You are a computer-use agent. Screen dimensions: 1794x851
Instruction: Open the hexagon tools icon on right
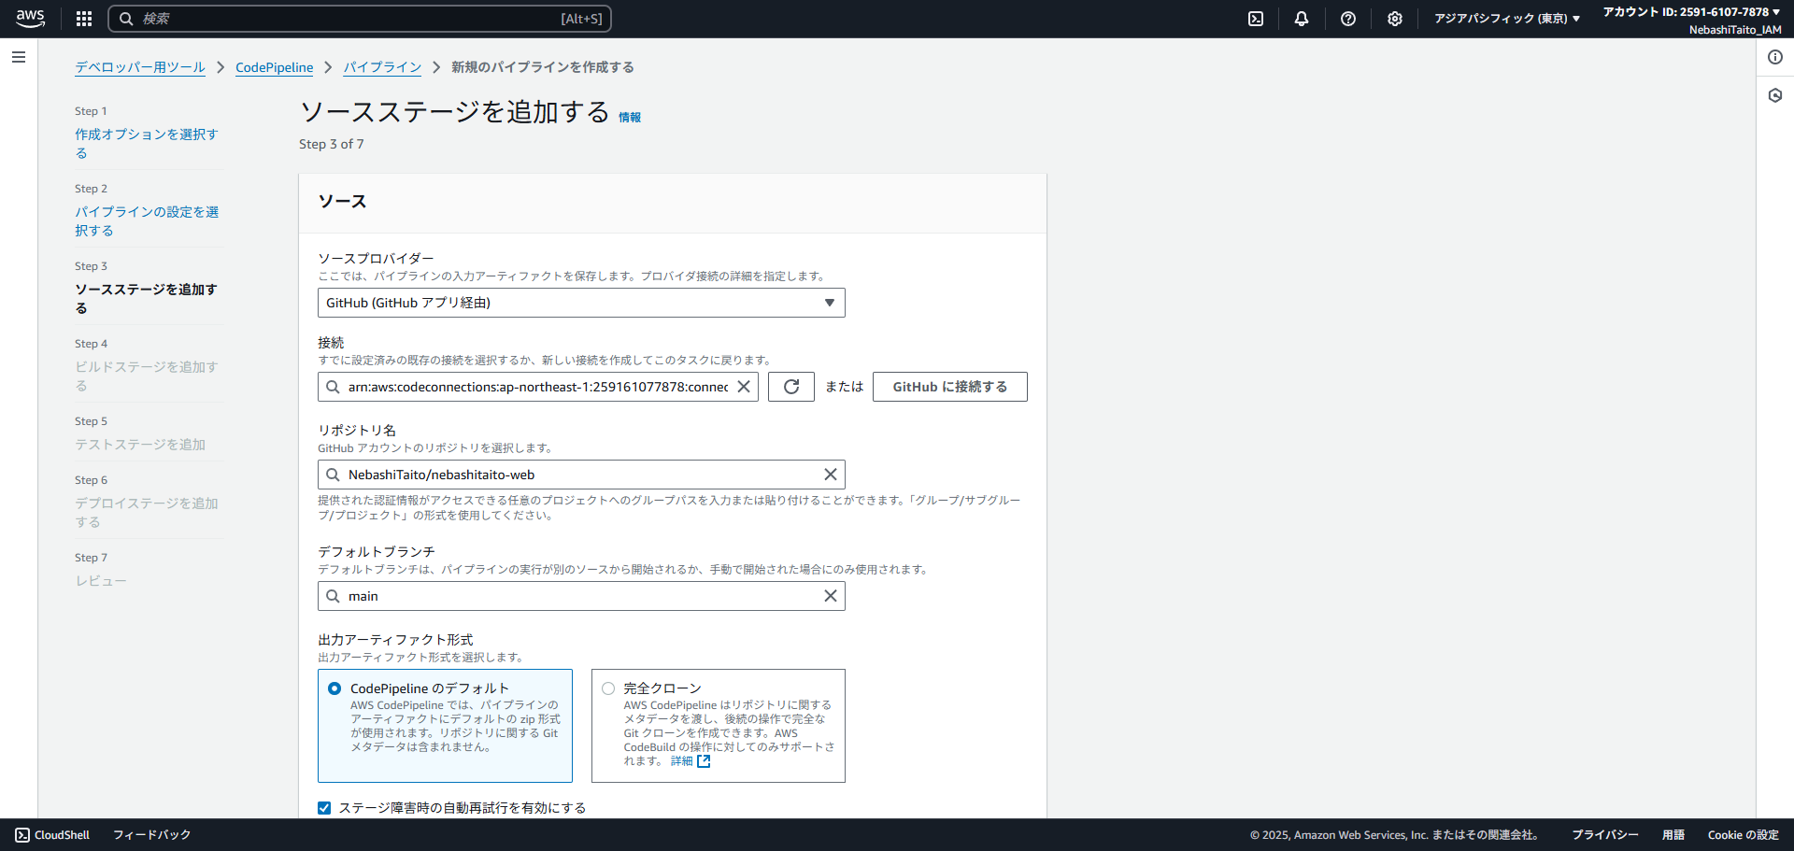[1775, 95]
